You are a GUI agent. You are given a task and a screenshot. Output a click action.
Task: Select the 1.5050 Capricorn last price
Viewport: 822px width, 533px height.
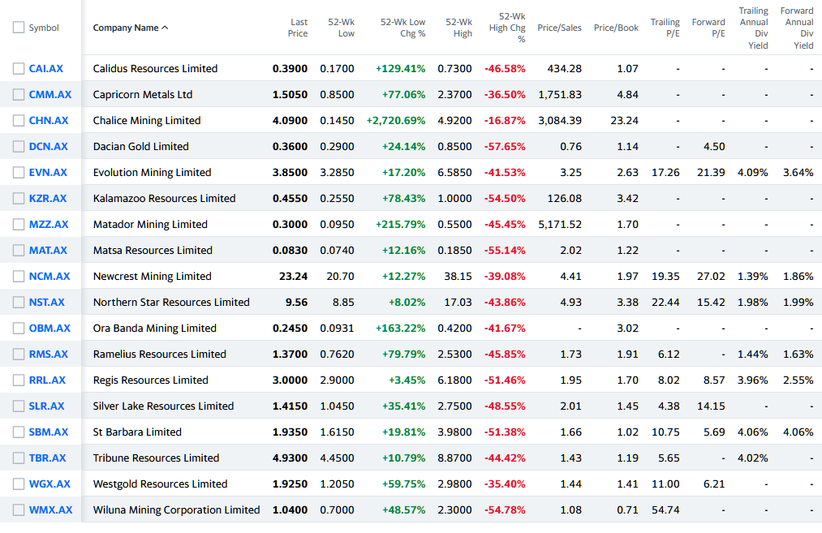point(290,94)
